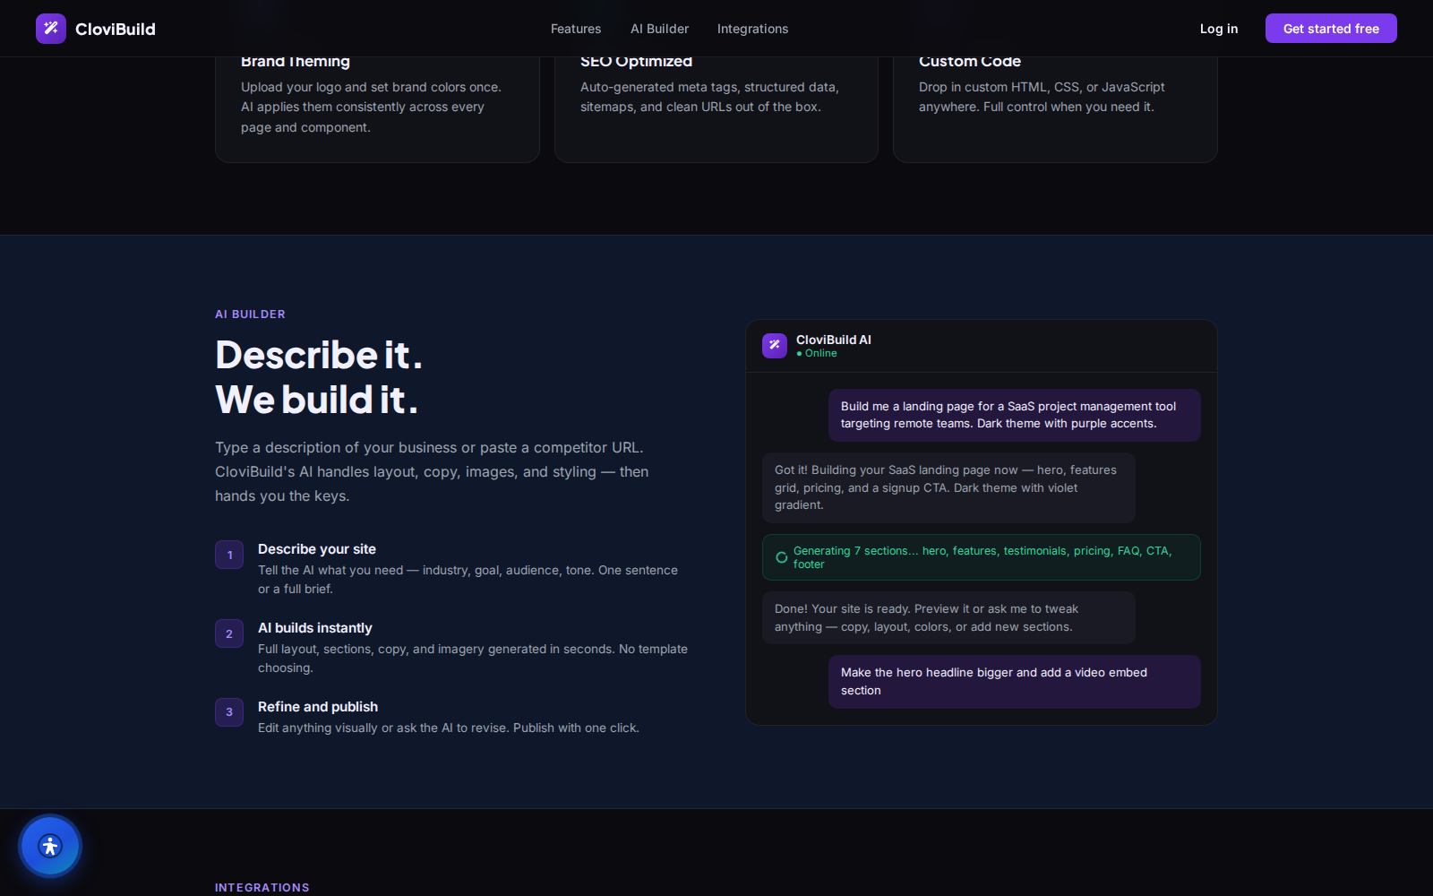Open the Features nav item

(576, 29)
